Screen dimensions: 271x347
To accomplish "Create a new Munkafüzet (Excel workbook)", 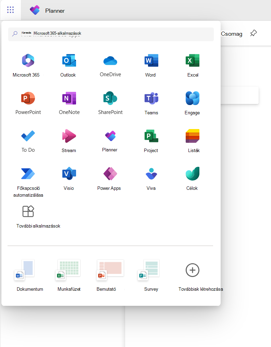I will point(69,276).
